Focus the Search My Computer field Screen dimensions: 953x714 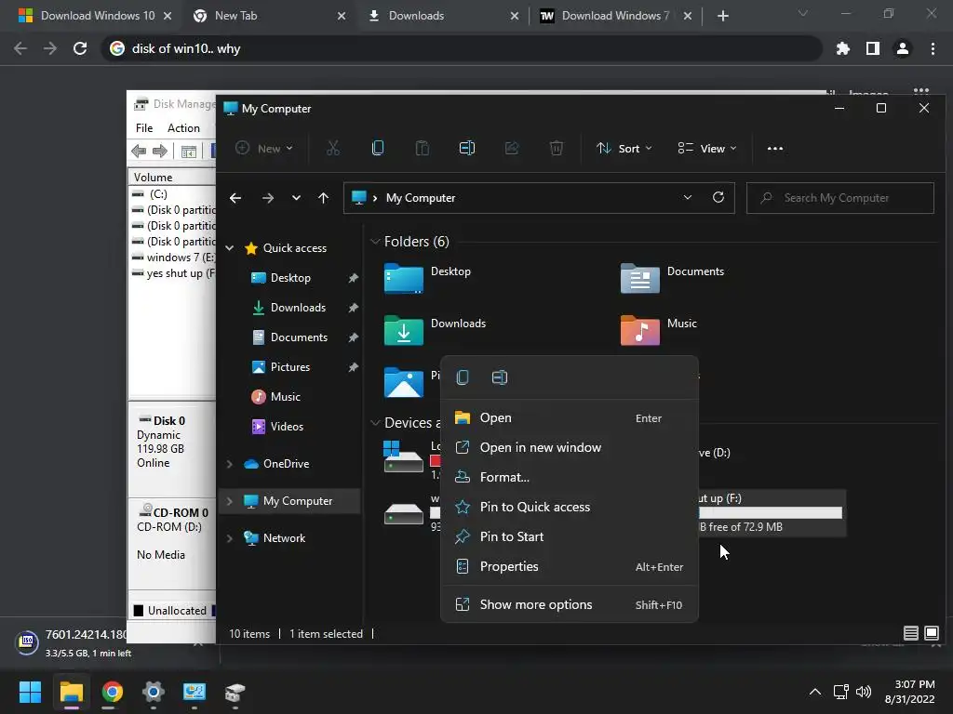(840, 198)
